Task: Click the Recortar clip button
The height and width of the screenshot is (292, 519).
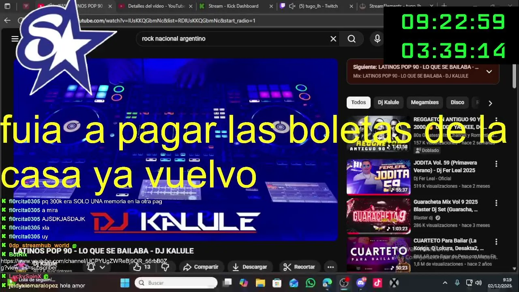Action: pos(299,267)
